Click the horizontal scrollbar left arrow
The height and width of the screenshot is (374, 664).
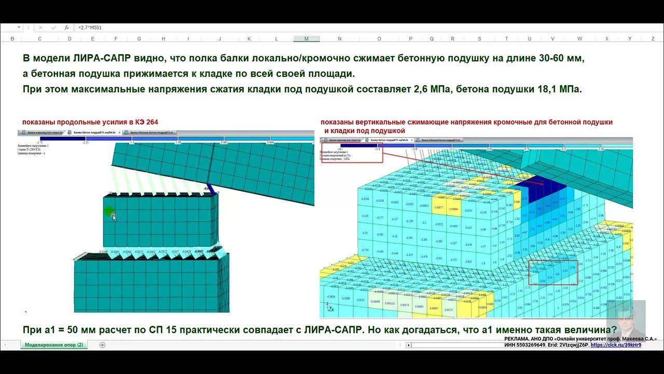coord(409,345)
